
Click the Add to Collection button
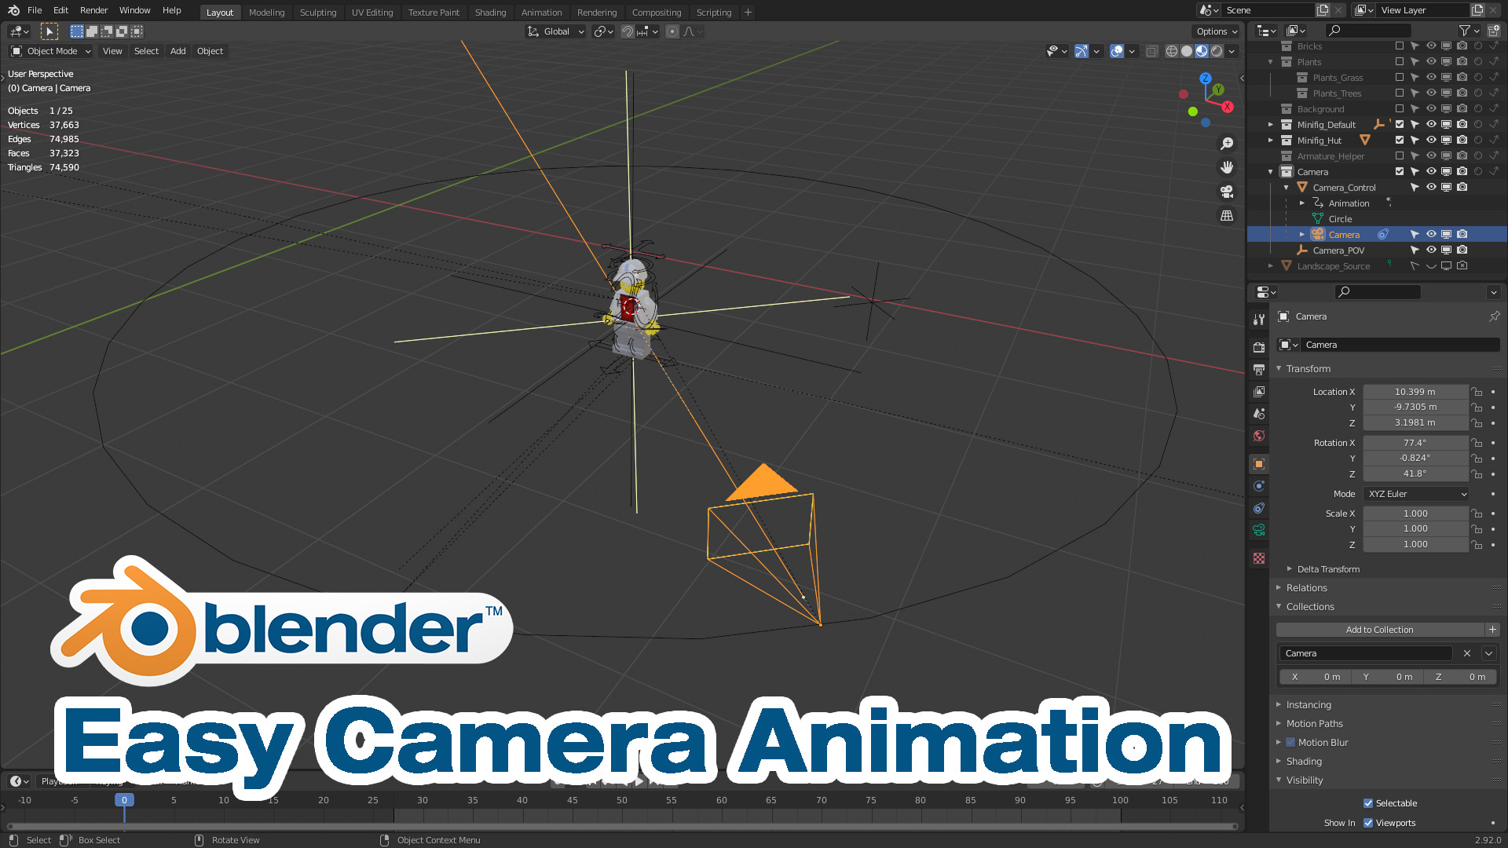pos(1380,630)
